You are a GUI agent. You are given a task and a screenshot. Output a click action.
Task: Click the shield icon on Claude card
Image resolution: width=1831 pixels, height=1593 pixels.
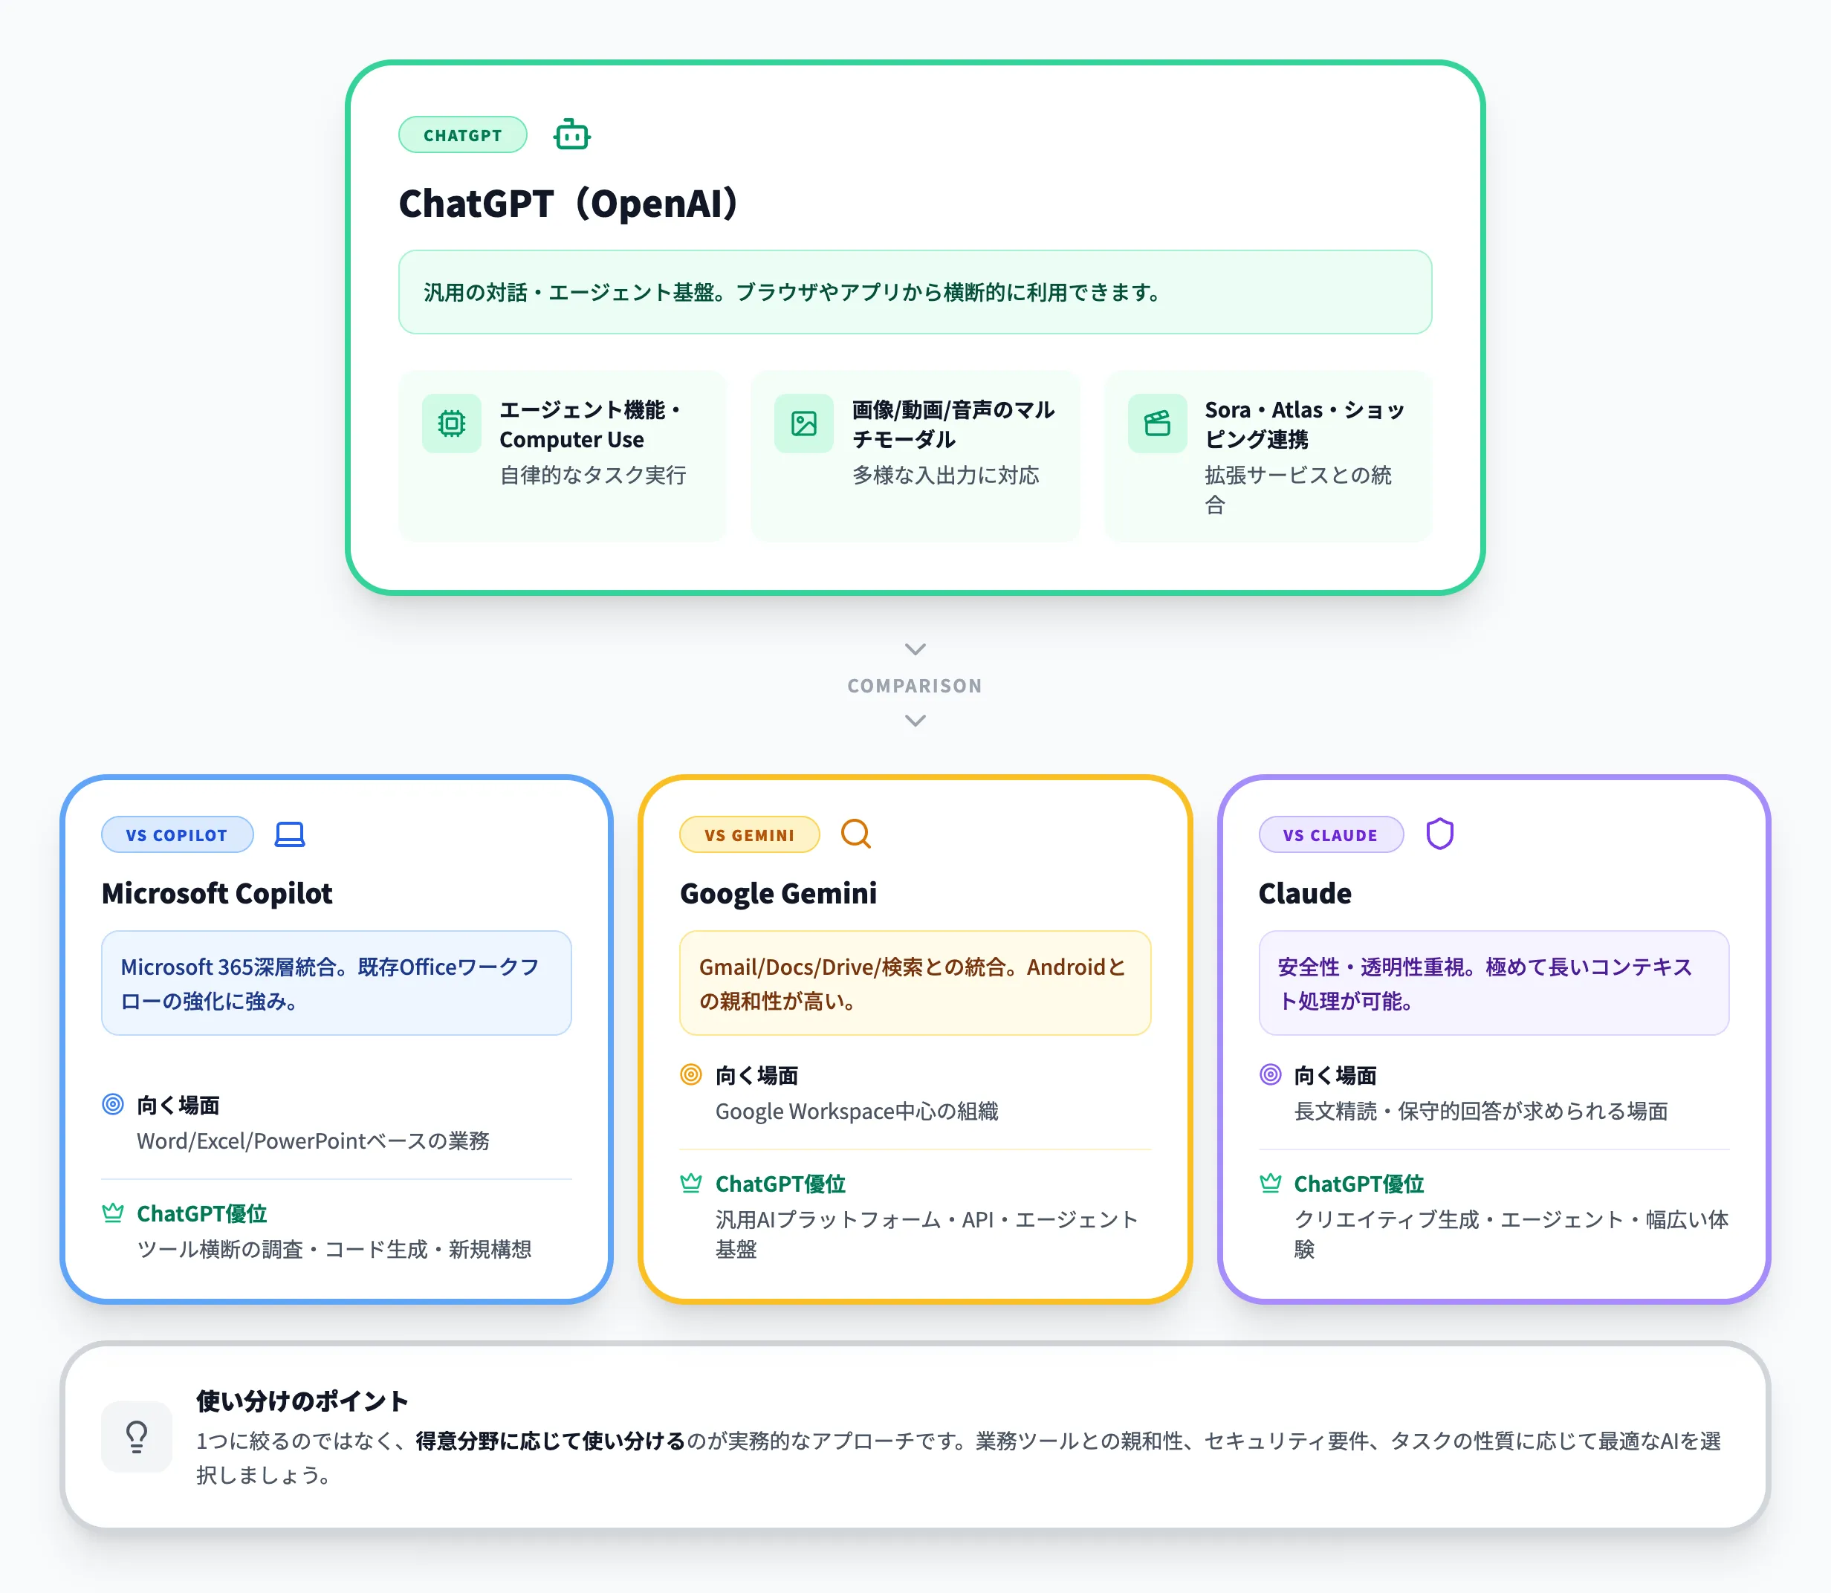[1440, 834]
